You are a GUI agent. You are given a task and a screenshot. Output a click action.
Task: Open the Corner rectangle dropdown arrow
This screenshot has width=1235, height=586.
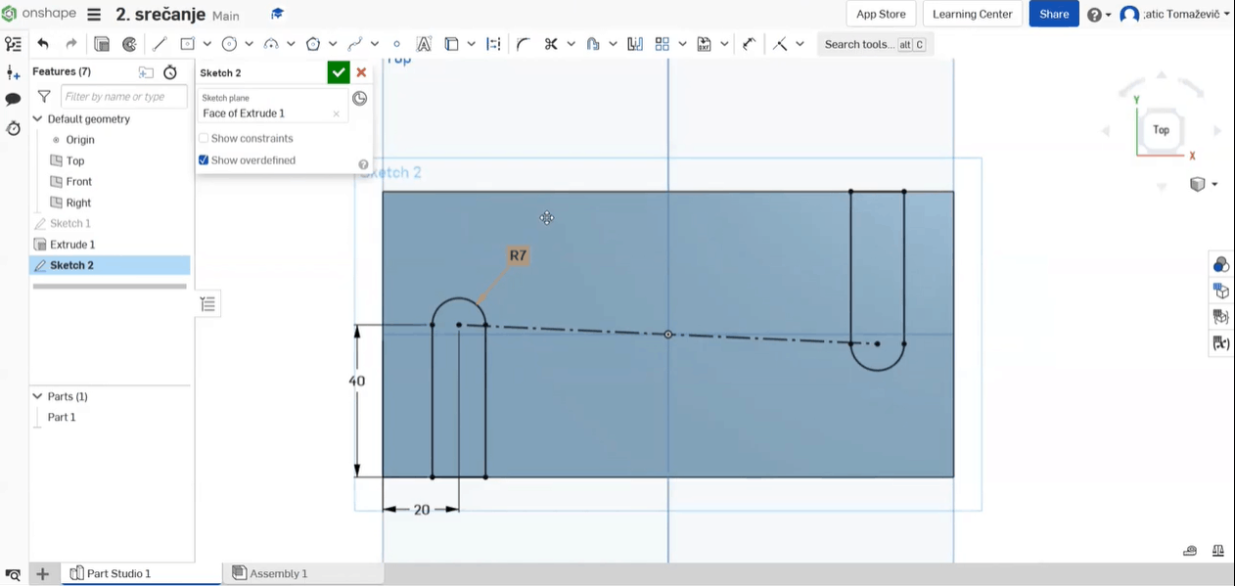pos(206,44)
